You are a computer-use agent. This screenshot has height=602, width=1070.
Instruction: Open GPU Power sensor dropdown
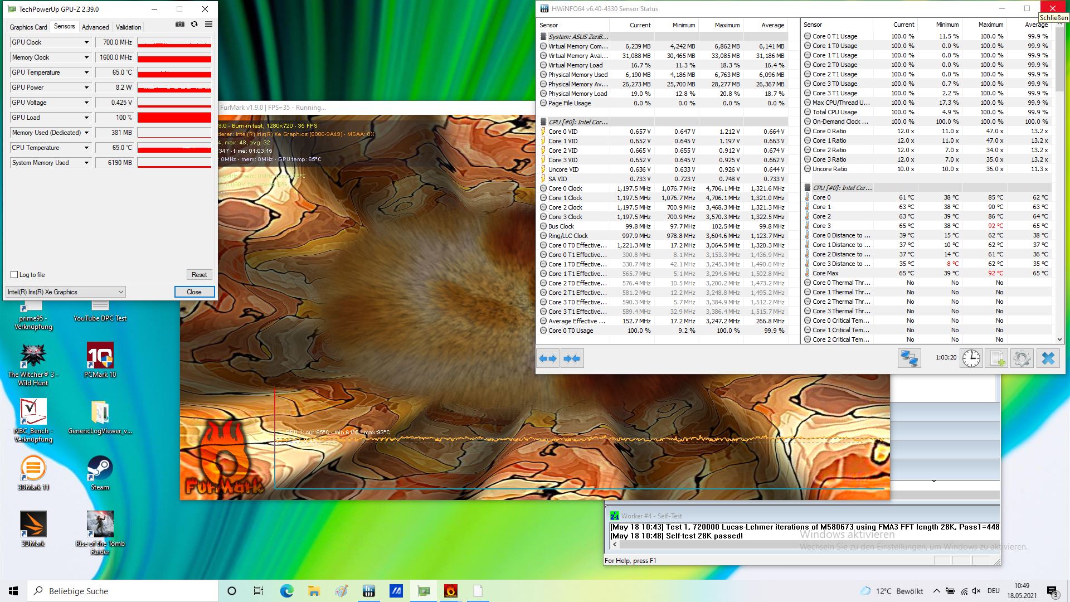pyautogui.click(x=86, y=88)
